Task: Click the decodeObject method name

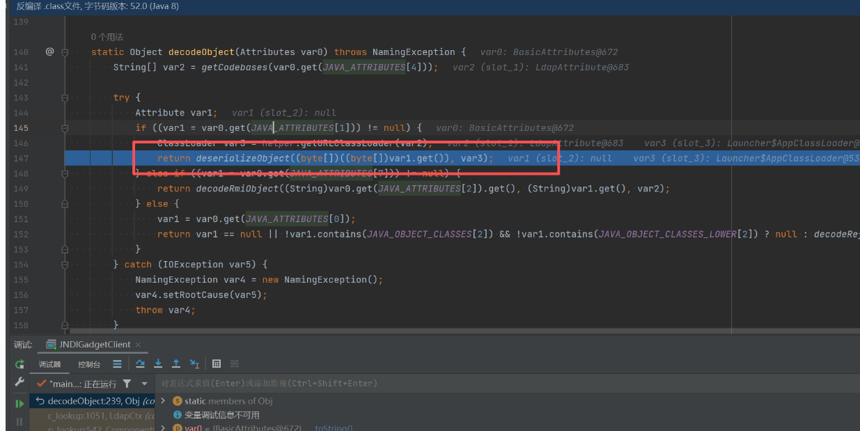Action: click(202, 52)
